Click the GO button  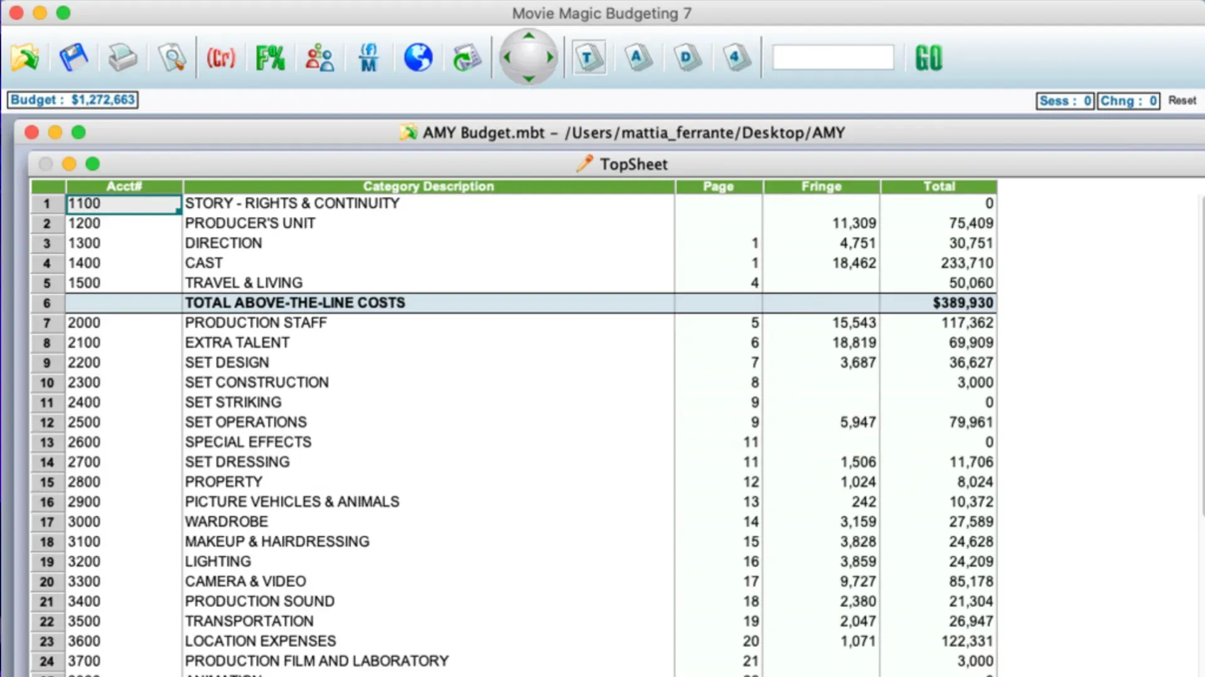[928, 58]
